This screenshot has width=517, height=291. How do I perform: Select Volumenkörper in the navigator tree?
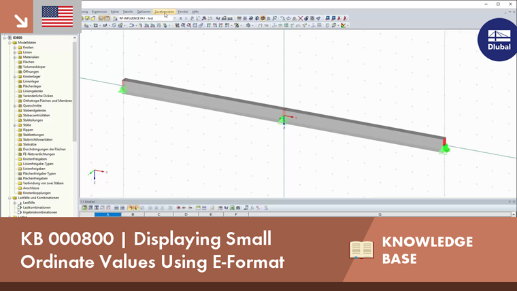(x=34, y=67)
